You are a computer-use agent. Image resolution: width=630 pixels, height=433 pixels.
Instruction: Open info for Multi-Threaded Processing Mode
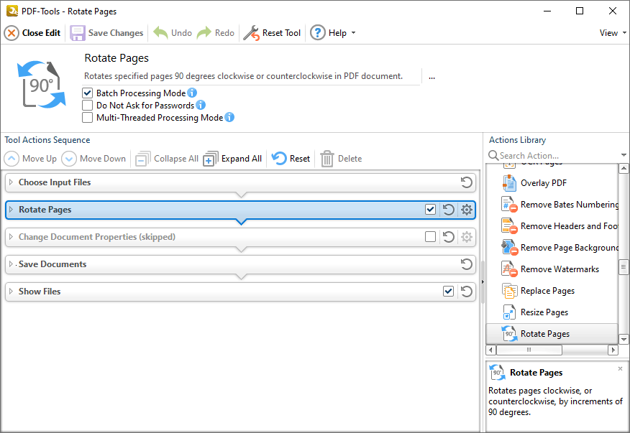tap(229, 117)
